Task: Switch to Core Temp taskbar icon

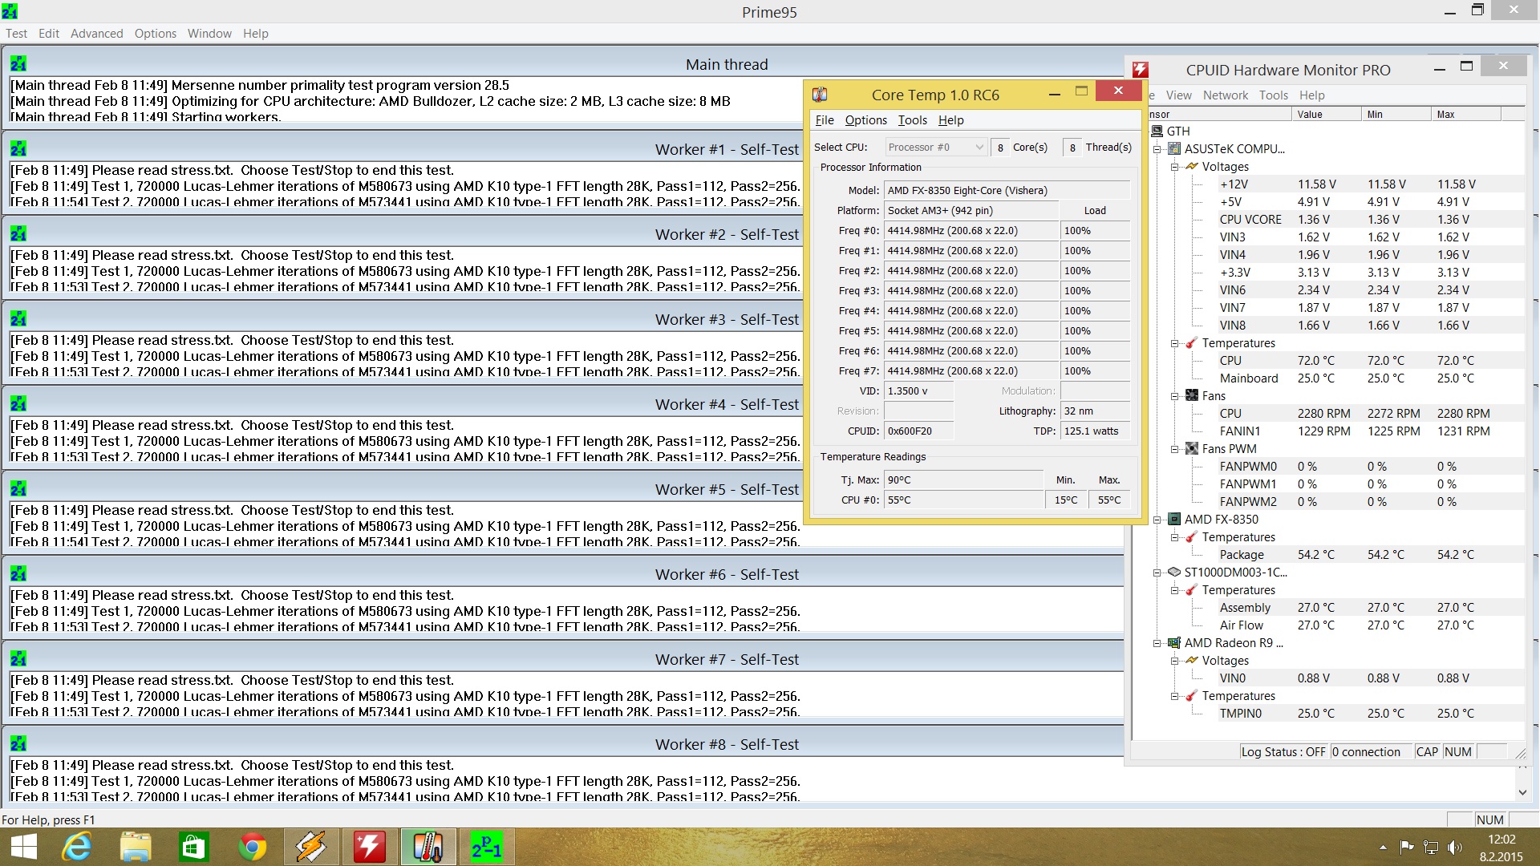Action: [428, 847]
